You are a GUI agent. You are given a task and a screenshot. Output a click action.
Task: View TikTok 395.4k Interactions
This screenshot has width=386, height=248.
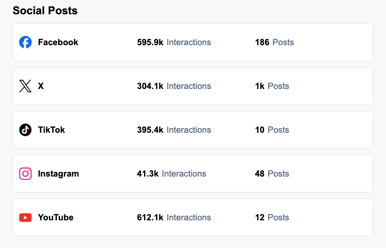tap(174, 130)
